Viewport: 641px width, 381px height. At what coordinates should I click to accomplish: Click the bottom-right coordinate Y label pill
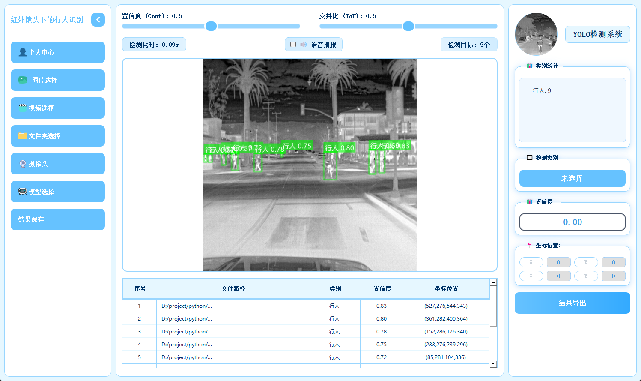586,276
